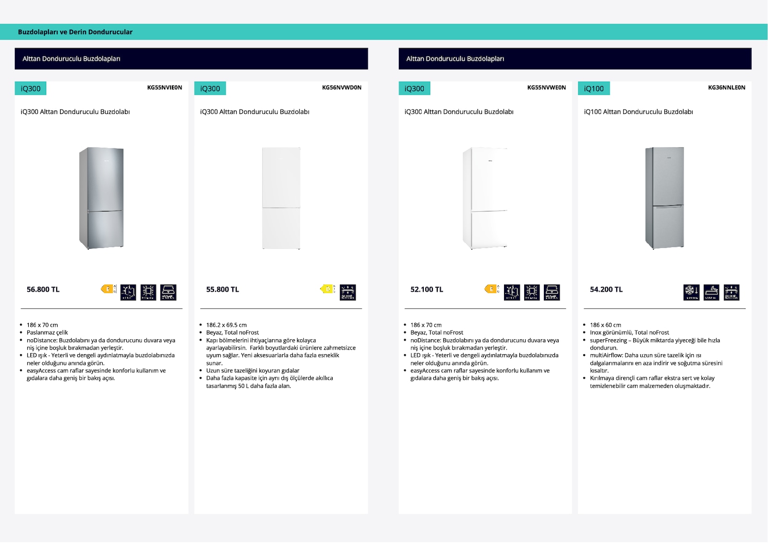Click the easyAccess shelf icon under the 56.800 TL fridge
768x543 pixels.
pyautogui.click(x=168, y=292)
